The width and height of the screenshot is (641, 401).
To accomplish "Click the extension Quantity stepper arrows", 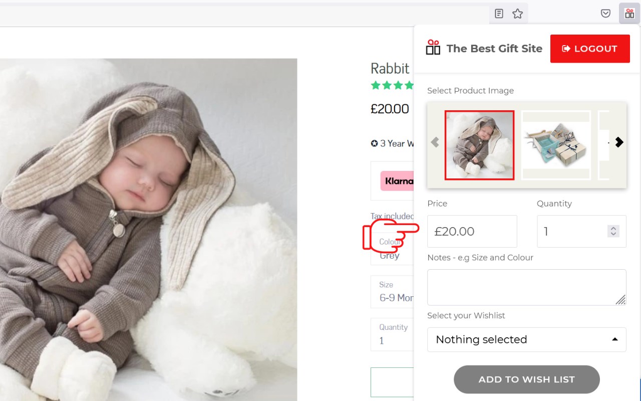I will [x=613, y=231].
